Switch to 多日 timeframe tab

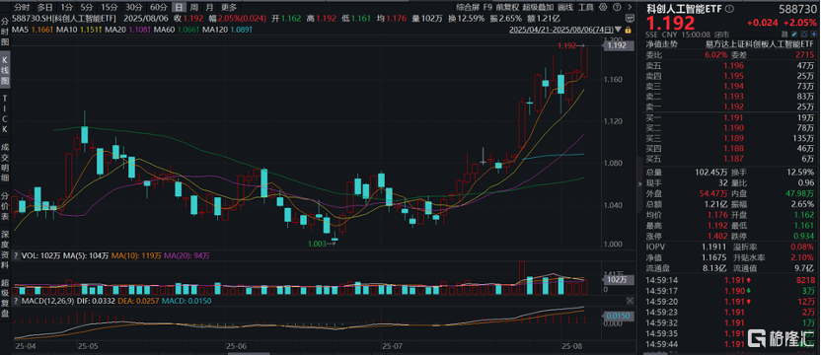pos(45,7)
